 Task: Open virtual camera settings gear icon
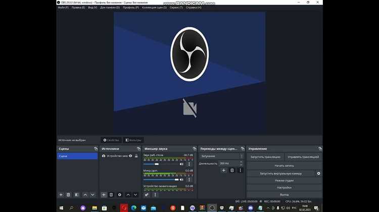pos(318,173)
